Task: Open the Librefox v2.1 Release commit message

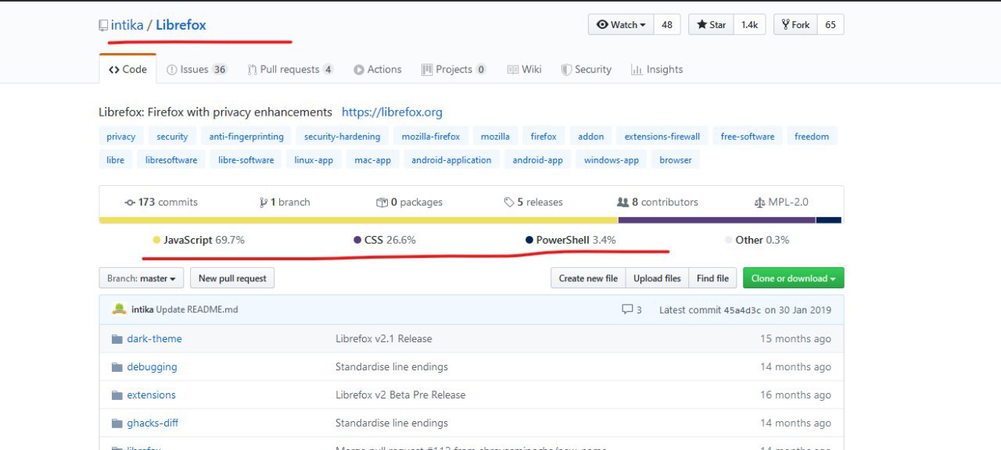Action: (384, 339)
